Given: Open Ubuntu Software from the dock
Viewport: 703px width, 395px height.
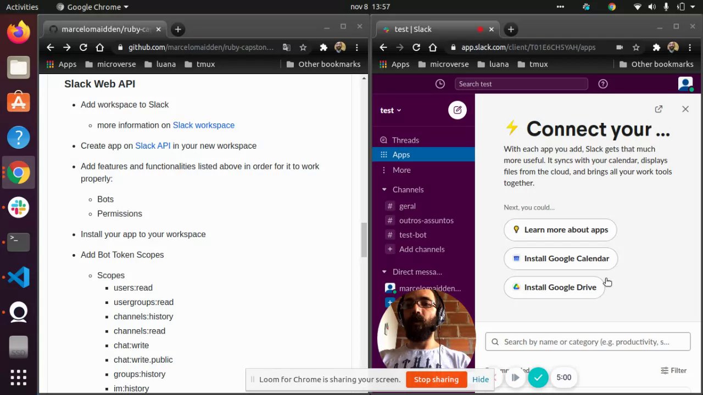Looking at the screenshot, I should [x=19, y=103].
